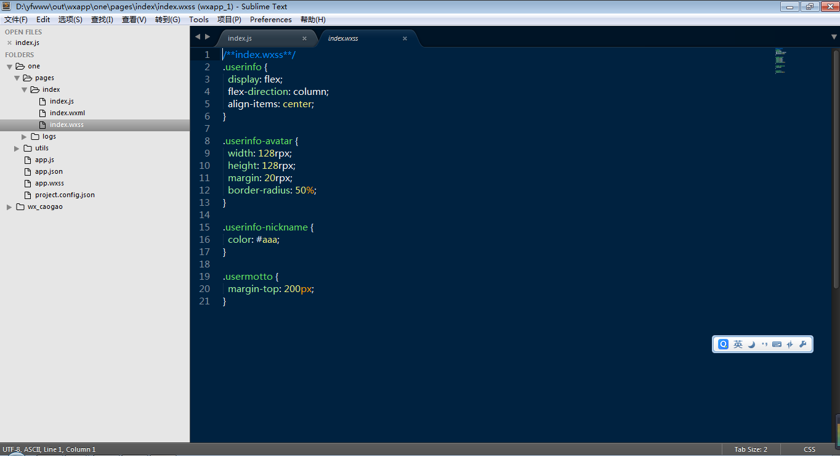The image size is (840, 456).
Task: Open the Preferences menu
Action: [271, 20]
